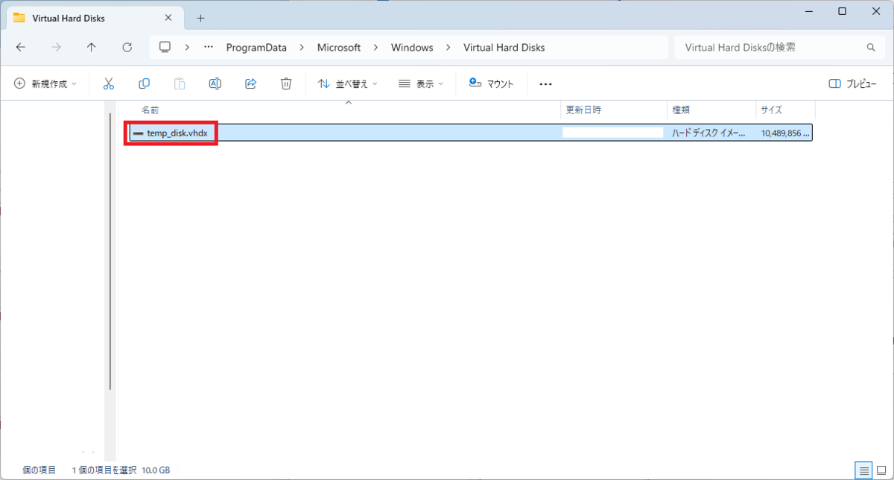Click the Delete trash can icon

pos(286,83)
